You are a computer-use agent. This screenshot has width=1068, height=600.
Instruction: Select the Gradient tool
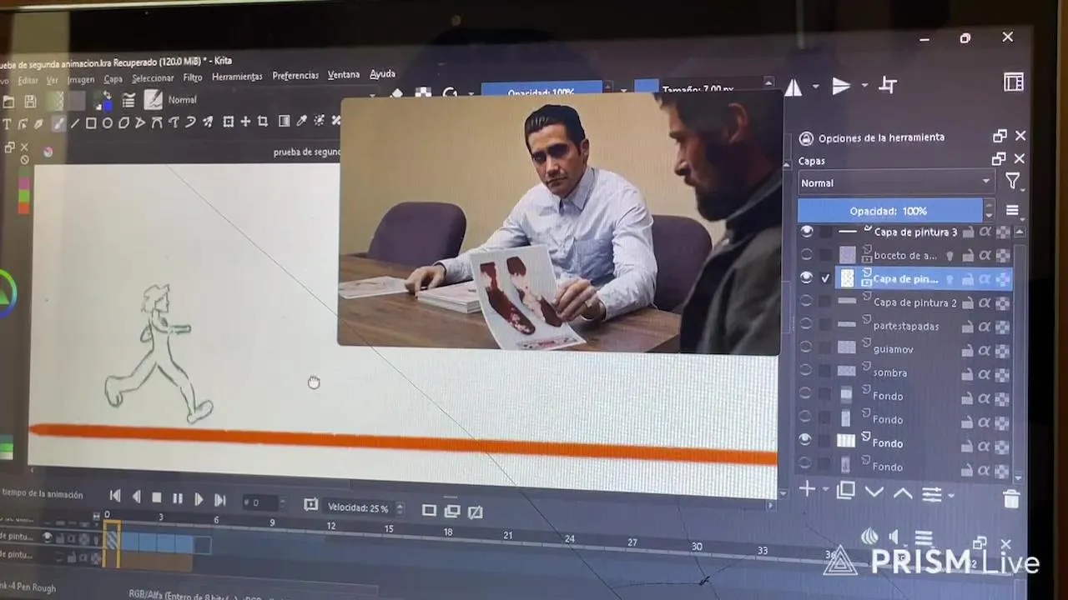[284, 121]
